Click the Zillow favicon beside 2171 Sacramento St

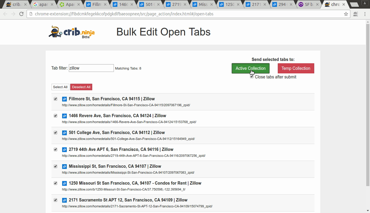[x=64, y=200]
